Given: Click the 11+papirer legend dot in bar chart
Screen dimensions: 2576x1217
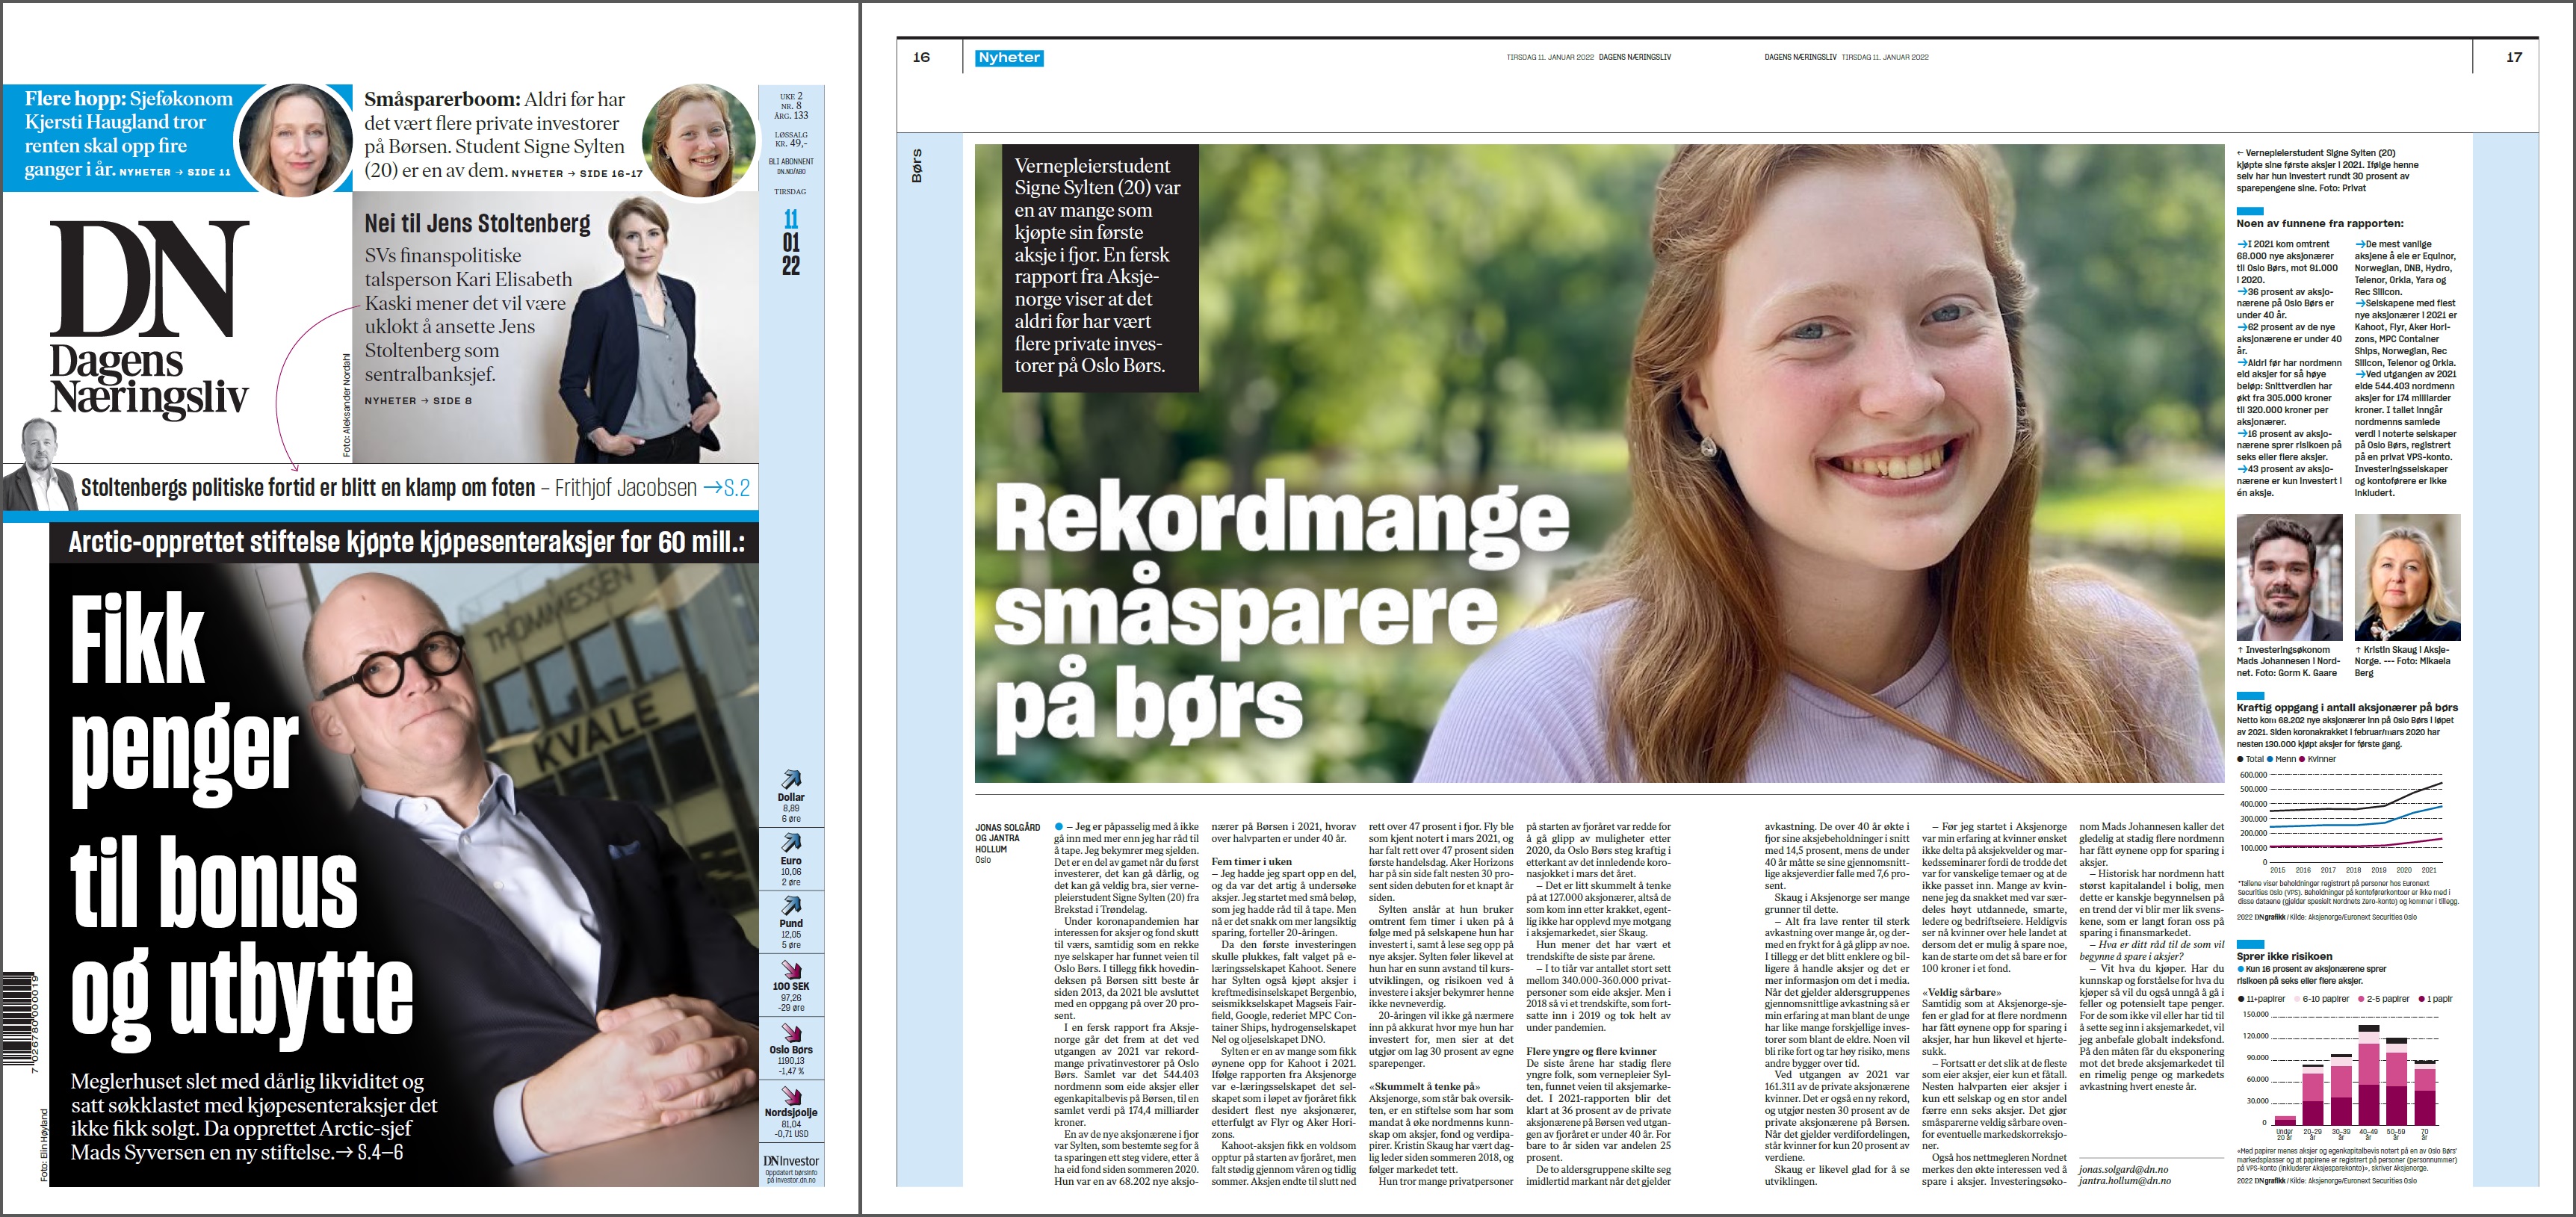Looking at the screenshot, I should [x=2241, y=999].
